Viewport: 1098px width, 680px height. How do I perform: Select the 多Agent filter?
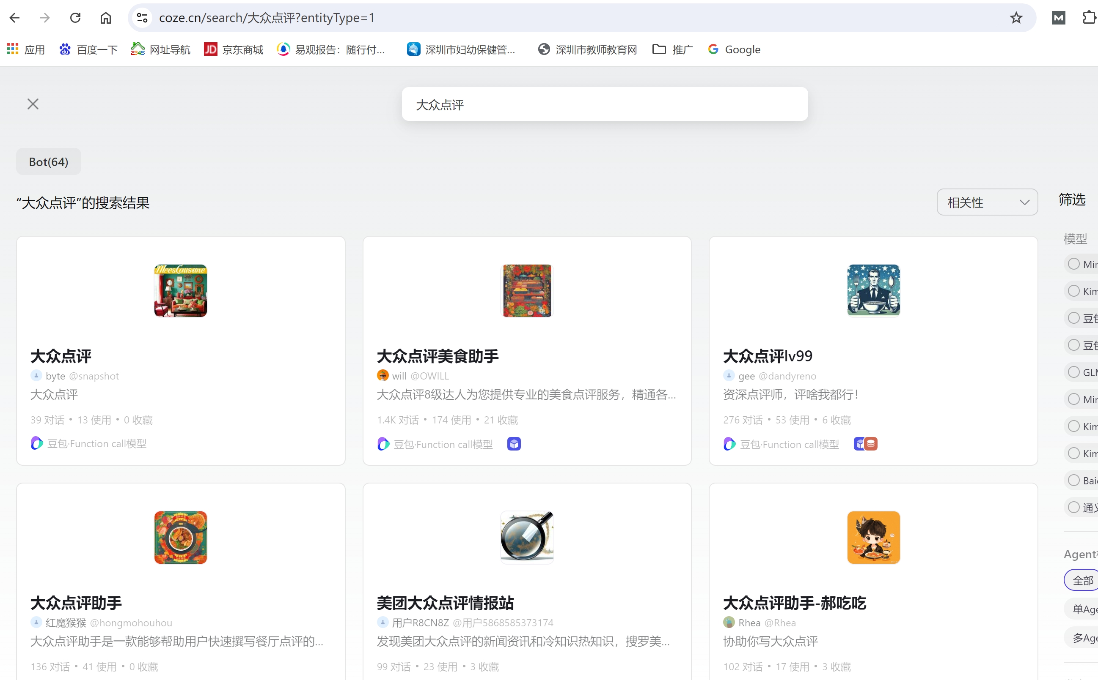(x=1082, y=638)
